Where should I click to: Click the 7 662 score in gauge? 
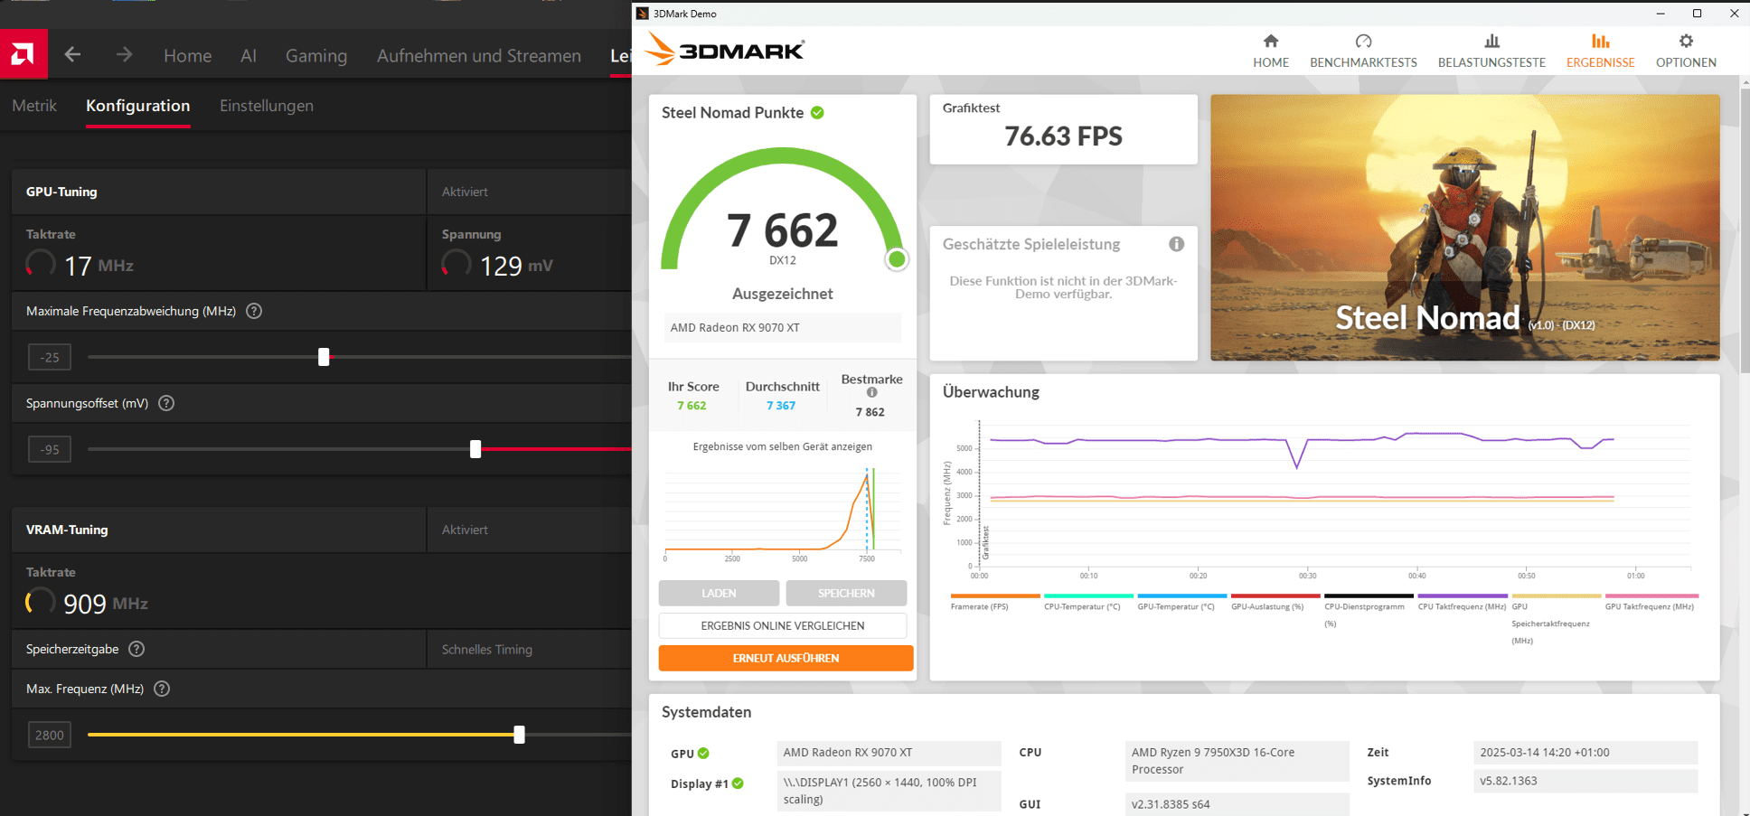[x=783, y=230]
